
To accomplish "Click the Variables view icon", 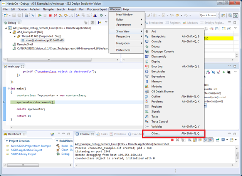I will click(x=147, y=126).
